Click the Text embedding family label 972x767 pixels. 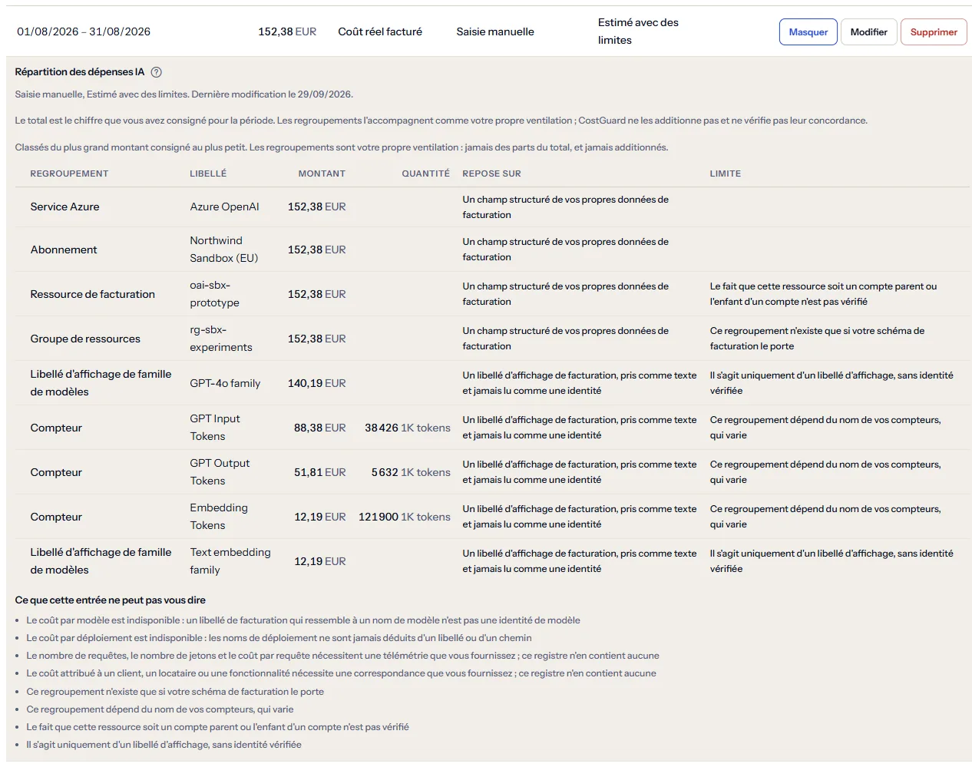[230, 561]
